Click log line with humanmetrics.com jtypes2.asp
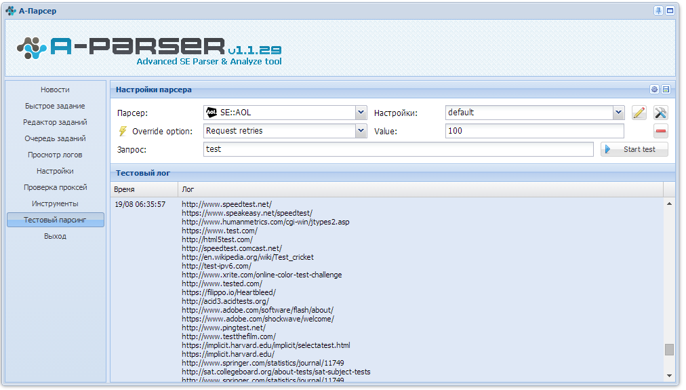 point(266,222)
